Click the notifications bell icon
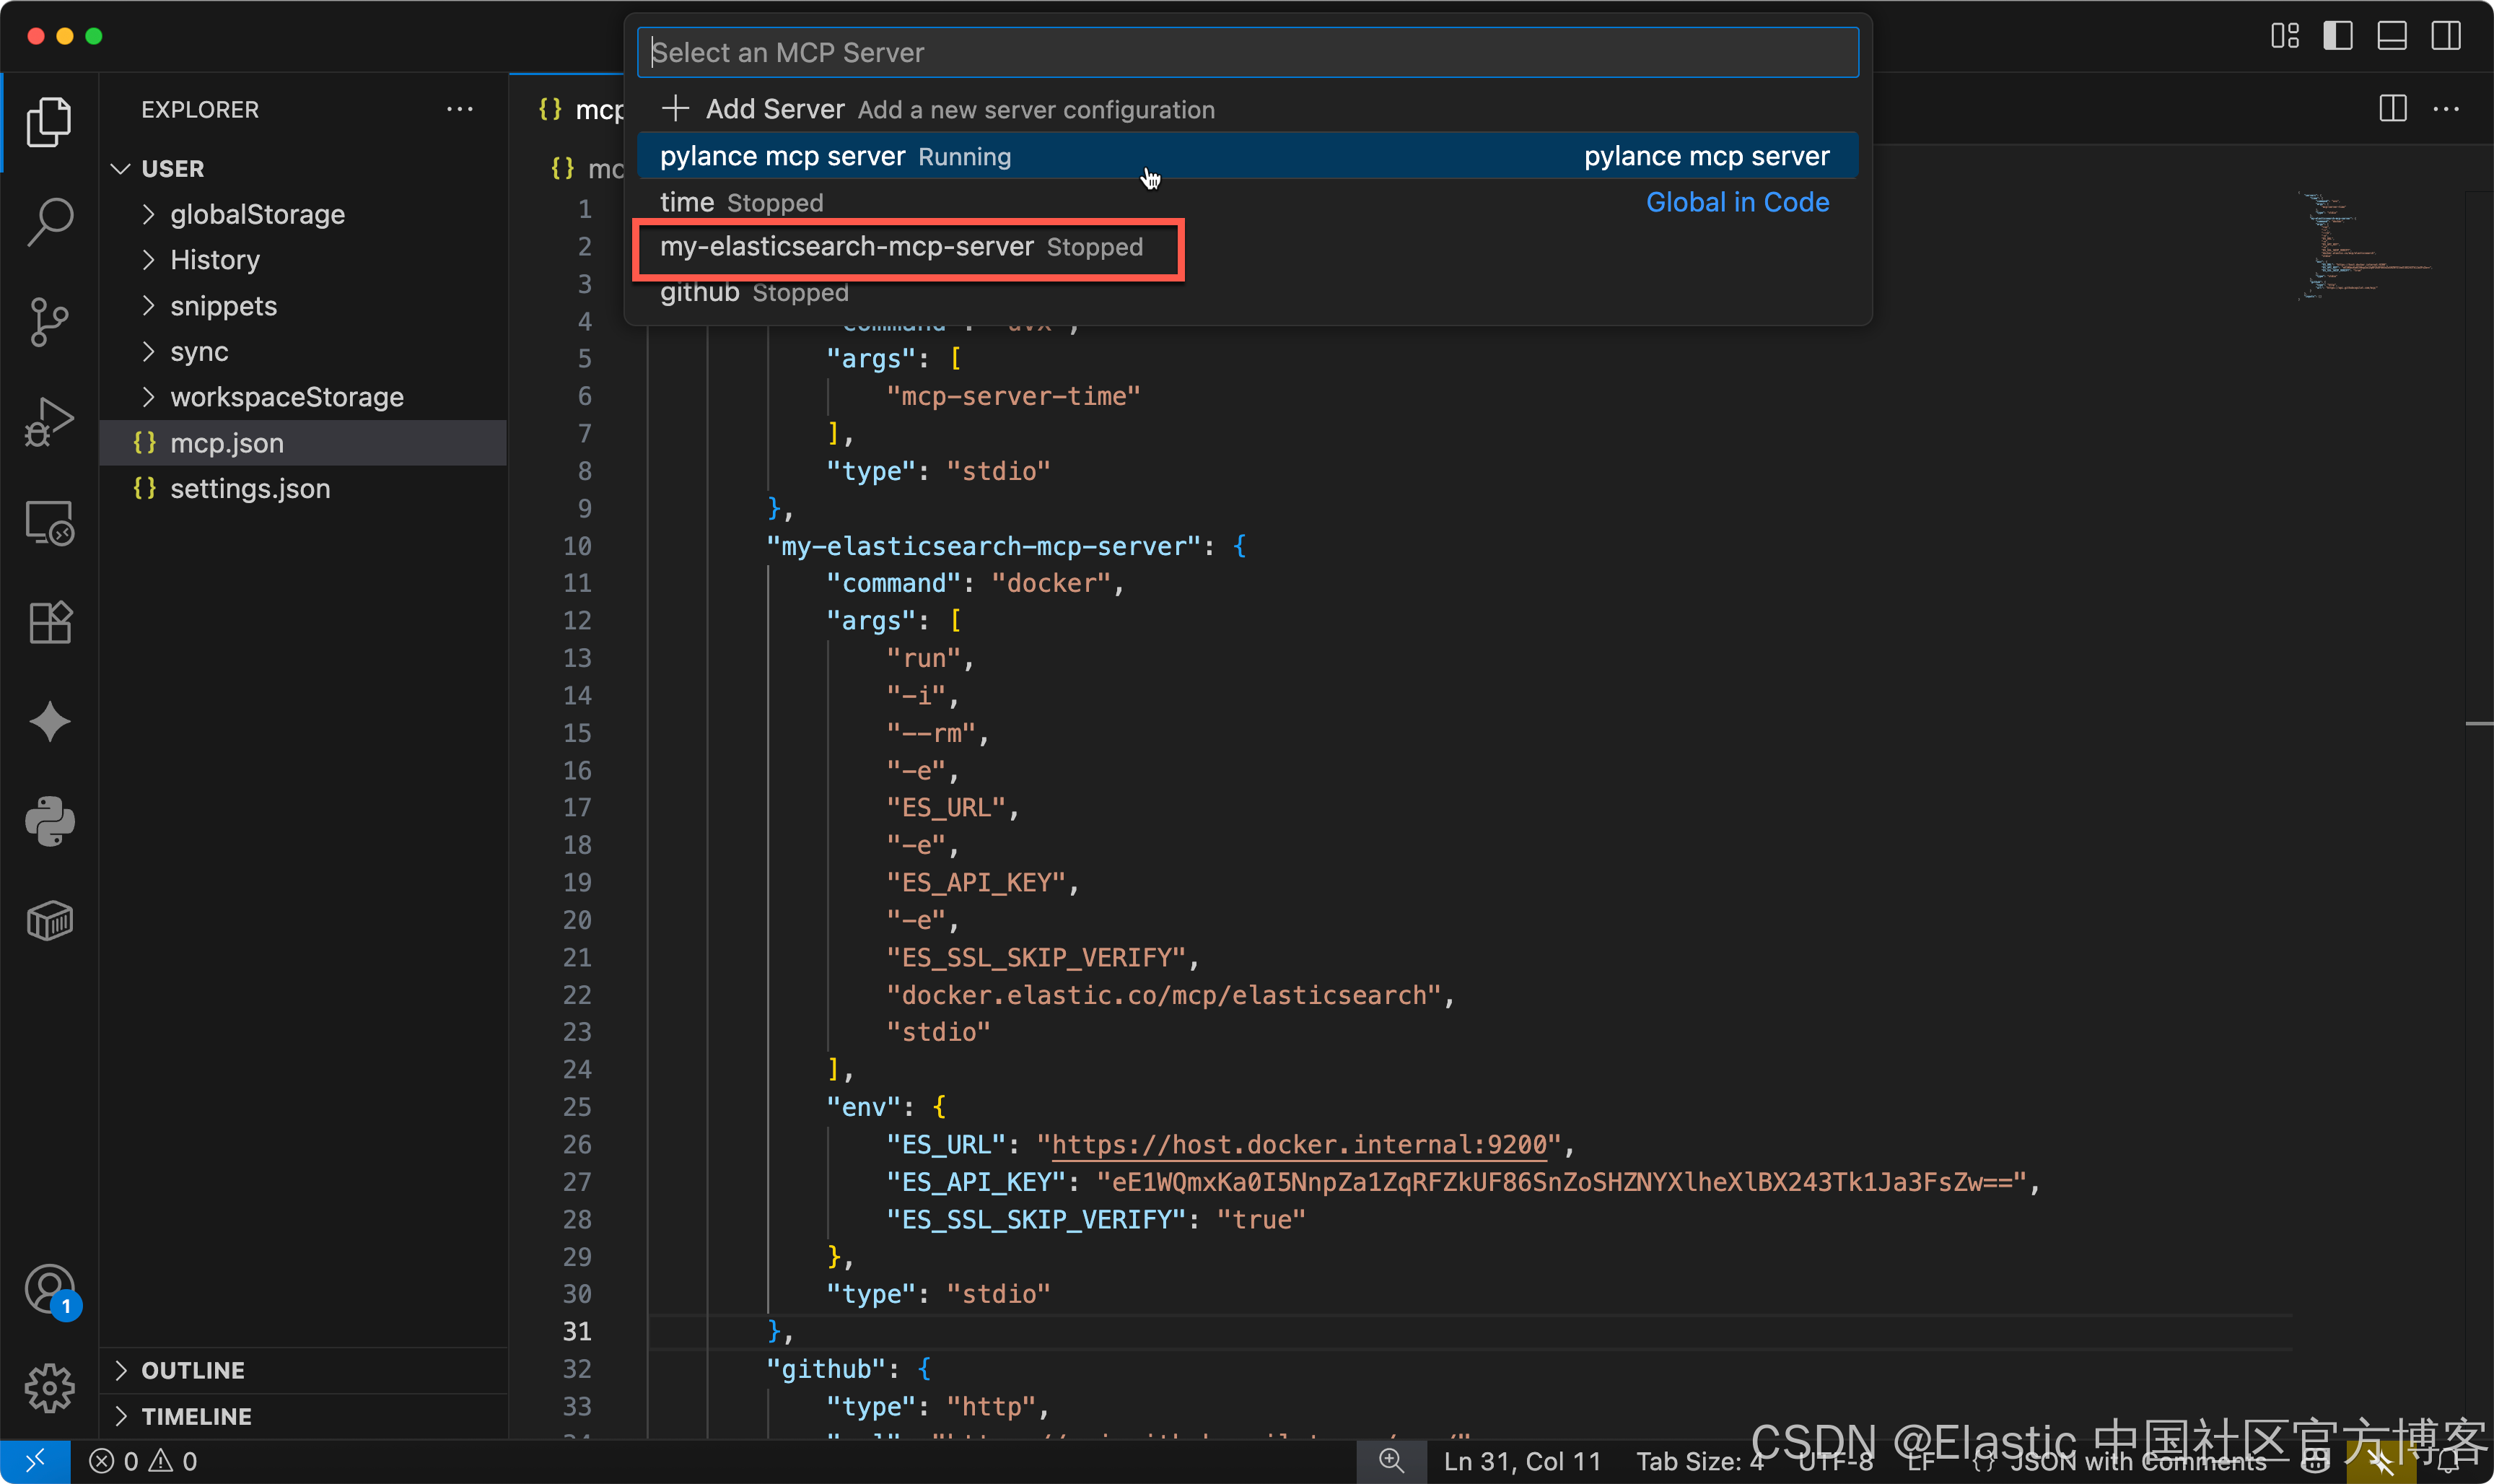 click(2447, 1462)
